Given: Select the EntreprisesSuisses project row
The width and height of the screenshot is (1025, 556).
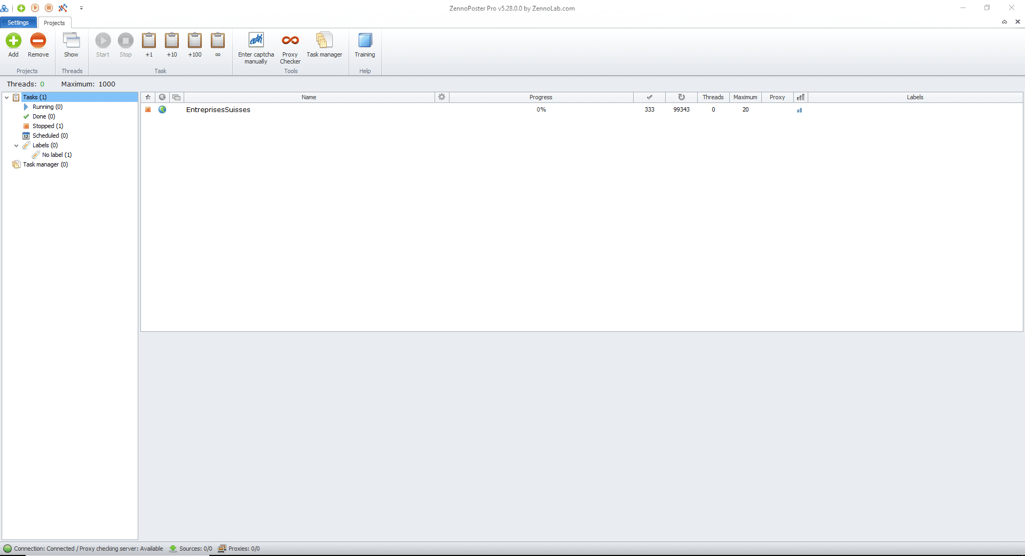Looking at the screenshot, I should click(218, 110).
